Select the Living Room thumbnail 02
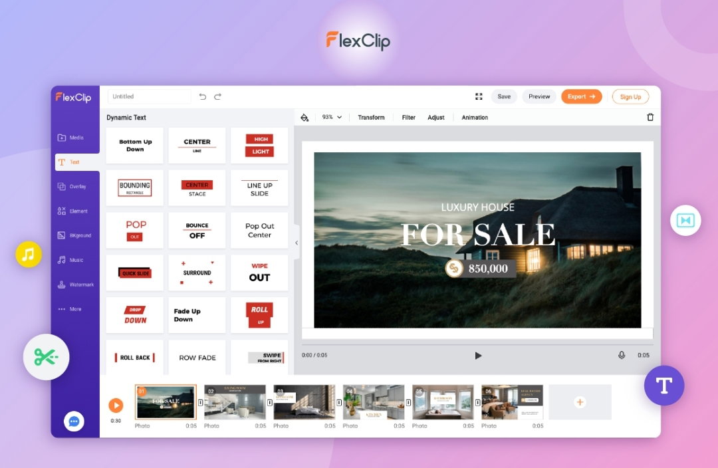 click(235, 402)
